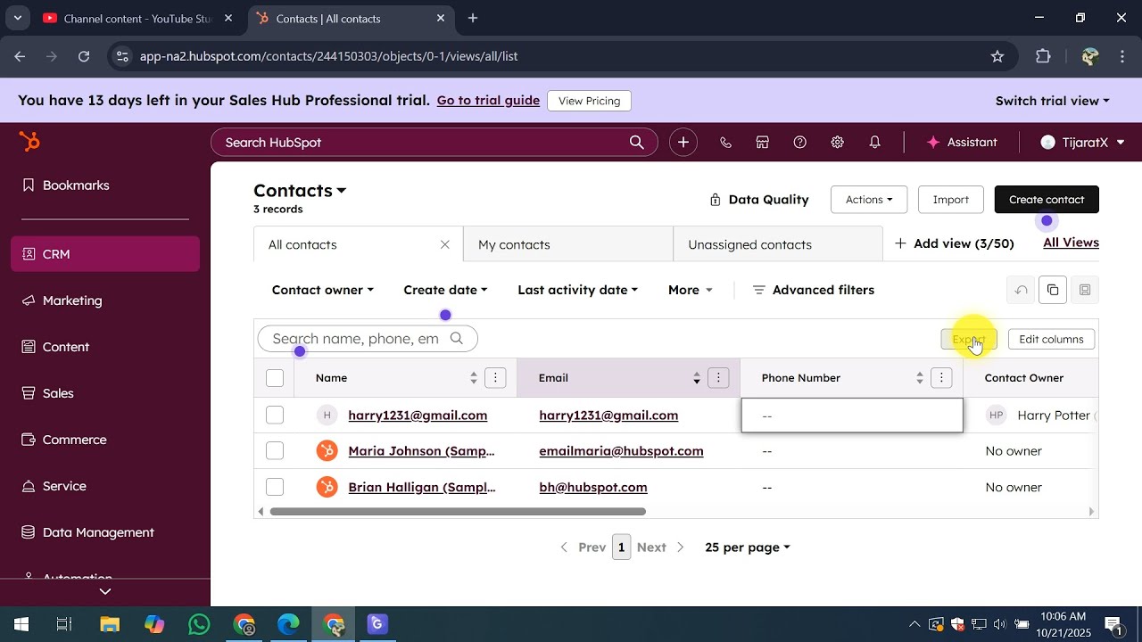Click the HubSpot sprocket logo
The image size is (1142, 642).
coord(29,142)
